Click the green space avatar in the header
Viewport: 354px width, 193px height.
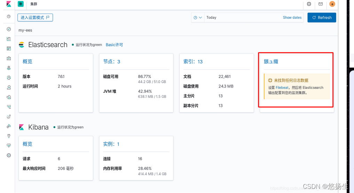point(21,4)
